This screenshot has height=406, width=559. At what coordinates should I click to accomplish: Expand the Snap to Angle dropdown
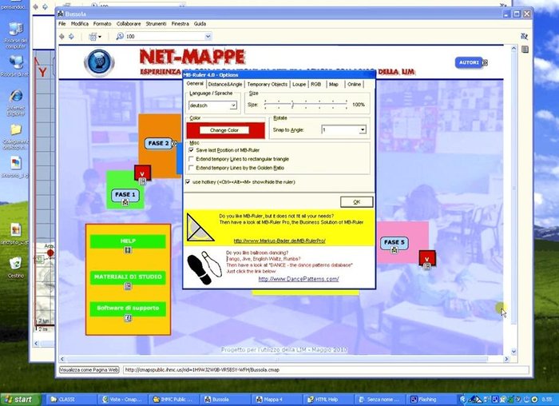pyautogui.click(x=362, y=129)
